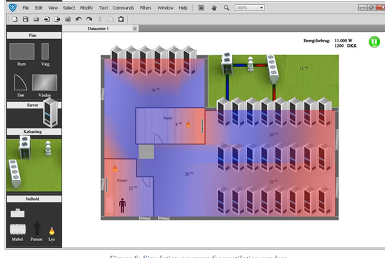Screen dimensions: 385x258
Task: Select the server rack in Server panel
Action: pos(51,112)
